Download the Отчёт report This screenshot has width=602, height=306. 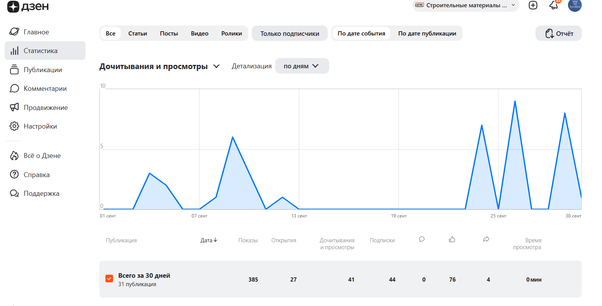pyautogui.click(x=558, y=34)
